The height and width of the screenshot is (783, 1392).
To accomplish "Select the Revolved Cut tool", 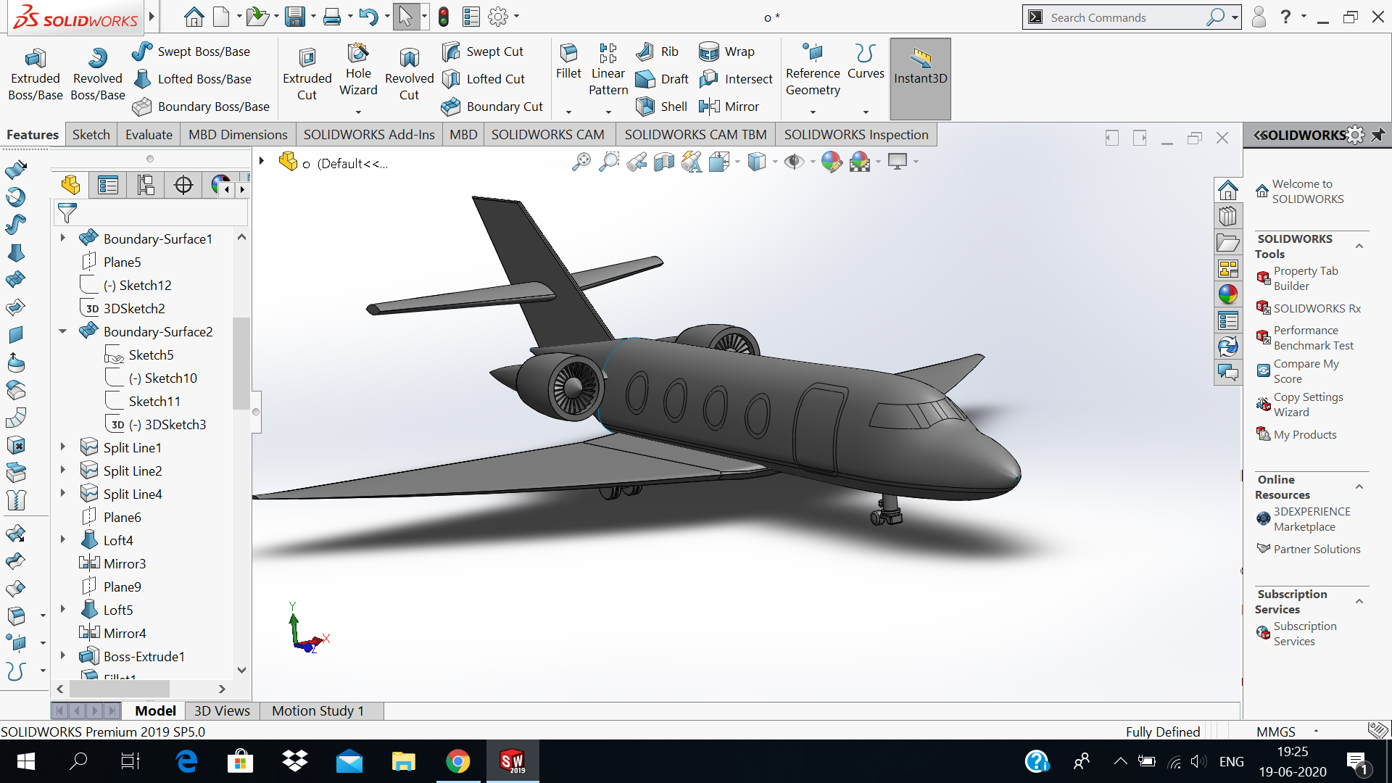I will [409, 75].
